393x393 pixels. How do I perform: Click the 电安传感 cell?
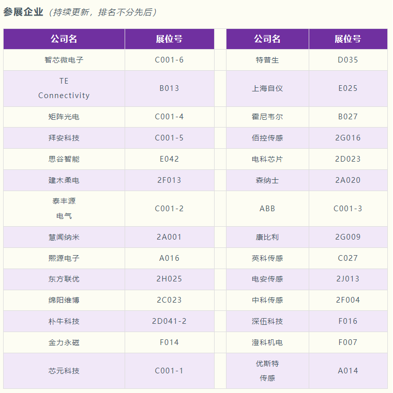point(267,279)
